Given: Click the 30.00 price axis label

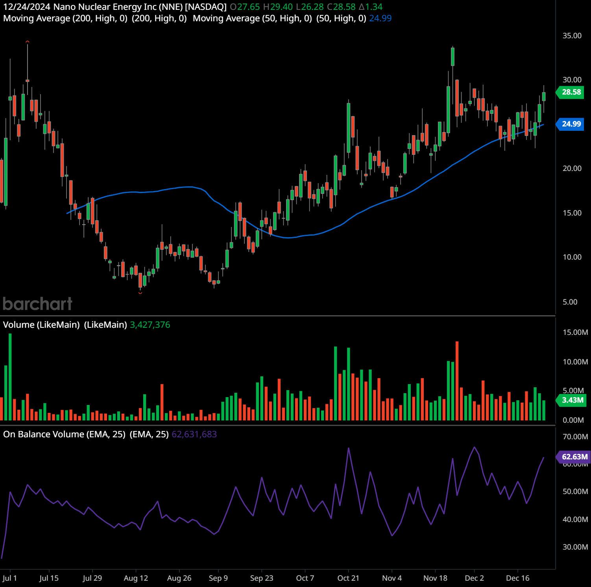Looking at the screenshot, I should tap(572, 80).
